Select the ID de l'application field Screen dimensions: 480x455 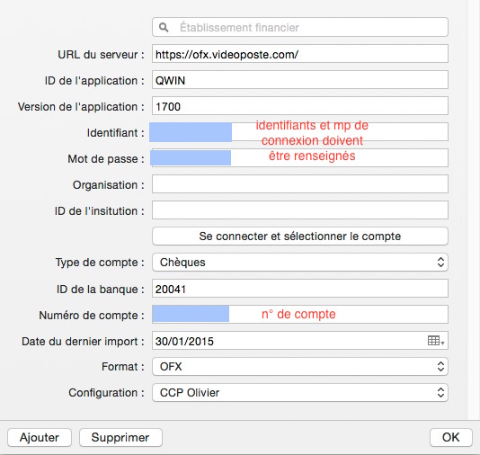coord(300,80)
